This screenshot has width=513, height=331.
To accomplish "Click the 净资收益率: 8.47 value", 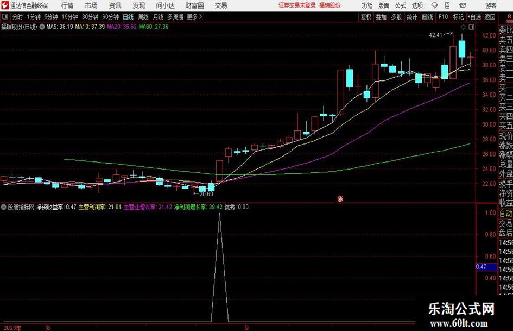I will [x=56, y=207].
